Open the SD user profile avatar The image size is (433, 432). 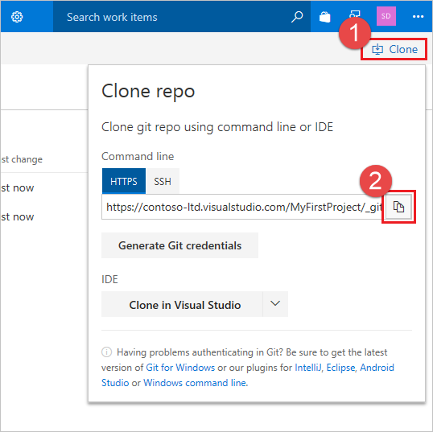tap(386, 16)
